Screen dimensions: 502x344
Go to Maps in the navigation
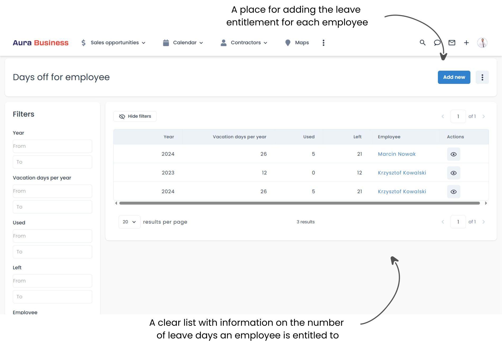pos(297,43)
